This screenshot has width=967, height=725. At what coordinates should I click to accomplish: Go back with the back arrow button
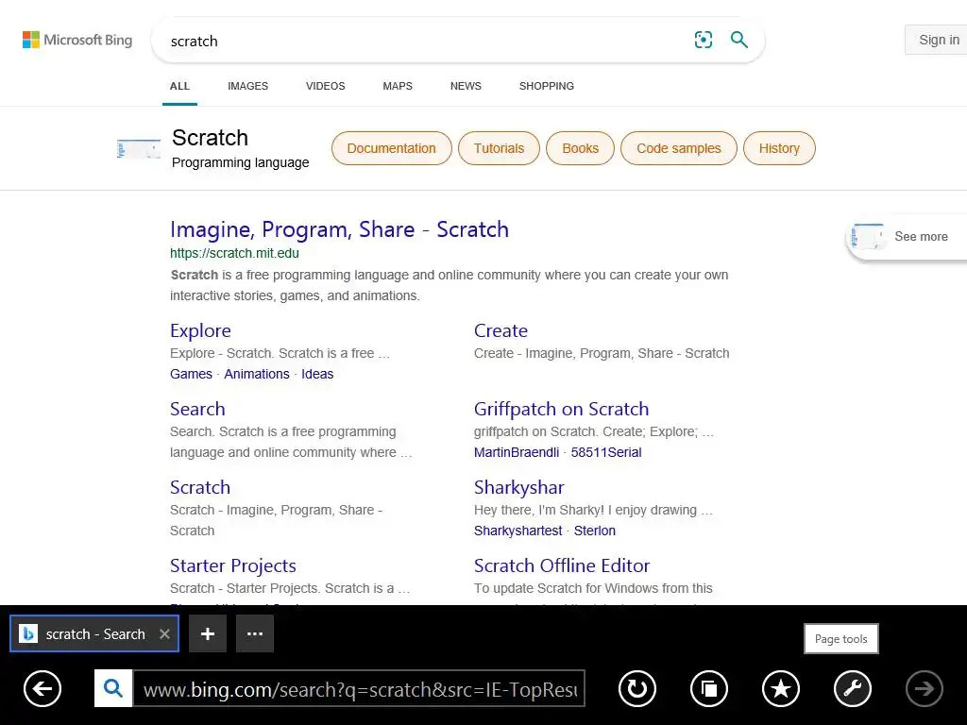tap(42, 688)
